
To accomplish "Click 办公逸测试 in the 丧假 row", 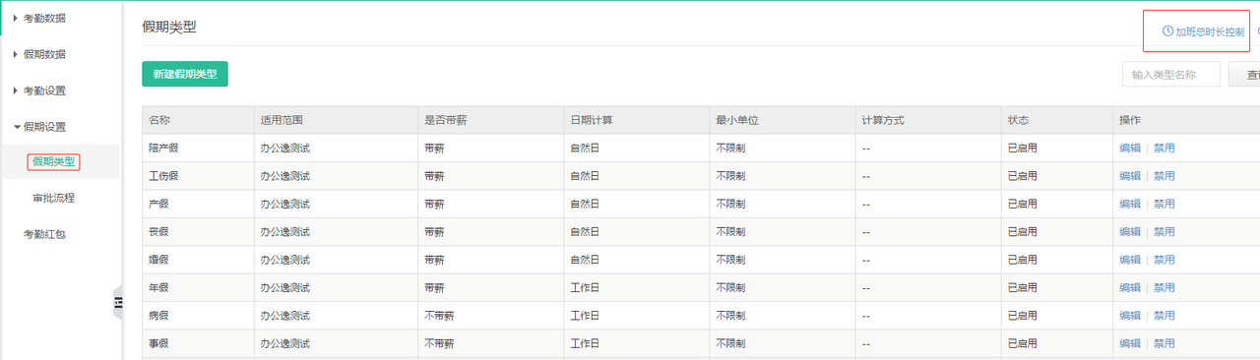I will (285, 232).
